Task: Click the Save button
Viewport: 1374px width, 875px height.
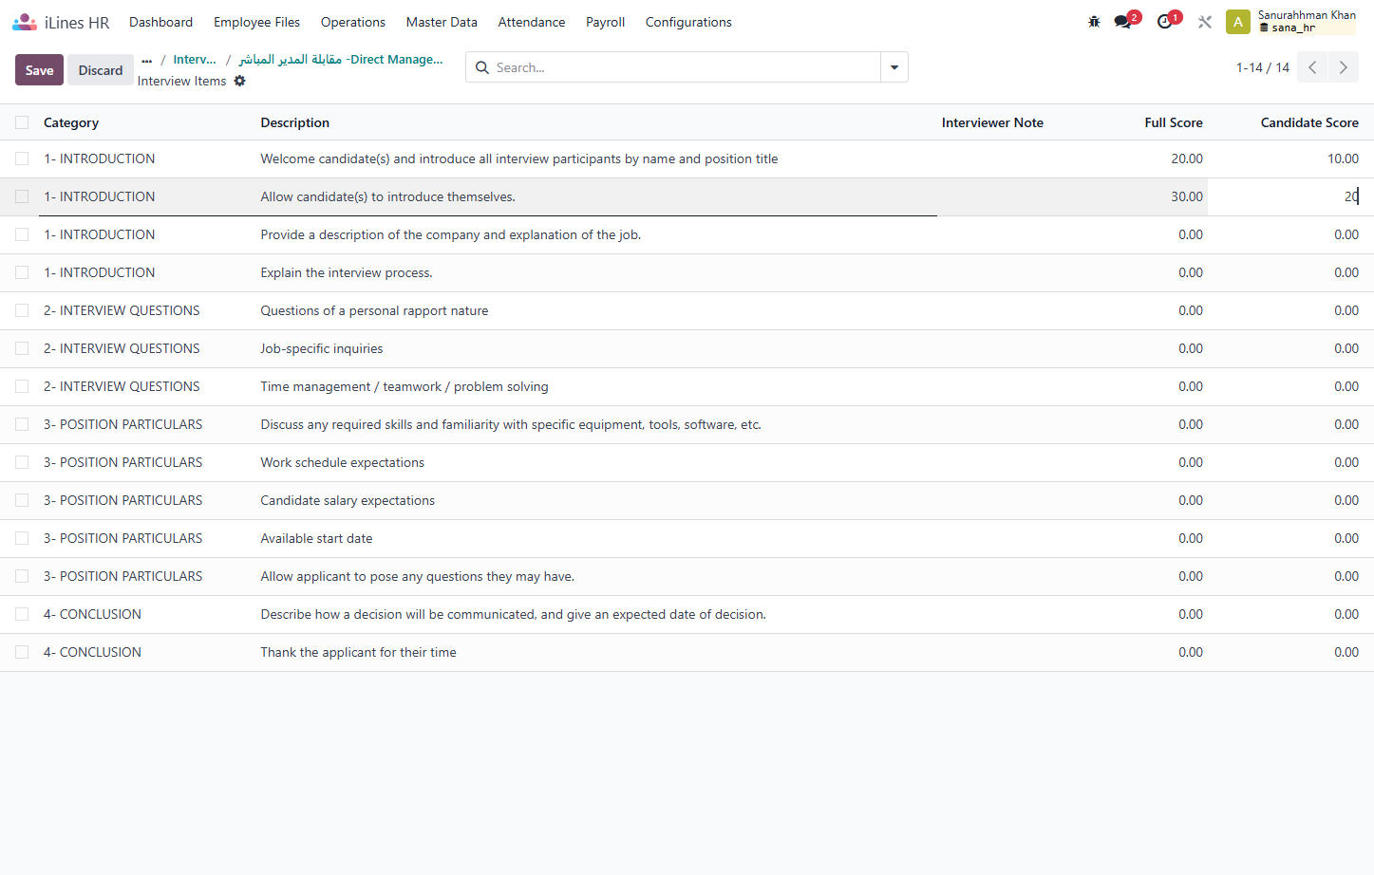Action: pos(39,70)
